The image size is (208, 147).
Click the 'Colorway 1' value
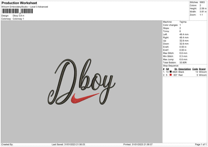coord(18,19)
